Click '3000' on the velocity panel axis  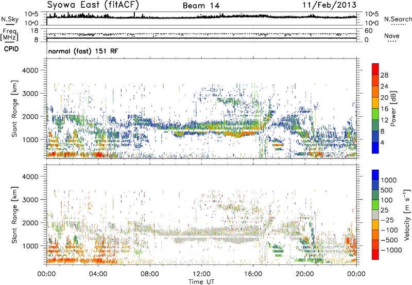click(x=30, y=200)
